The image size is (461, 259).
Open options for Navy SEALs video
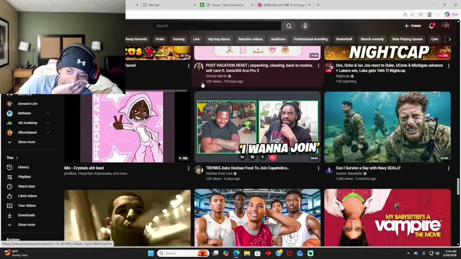[x=448, y=168]
